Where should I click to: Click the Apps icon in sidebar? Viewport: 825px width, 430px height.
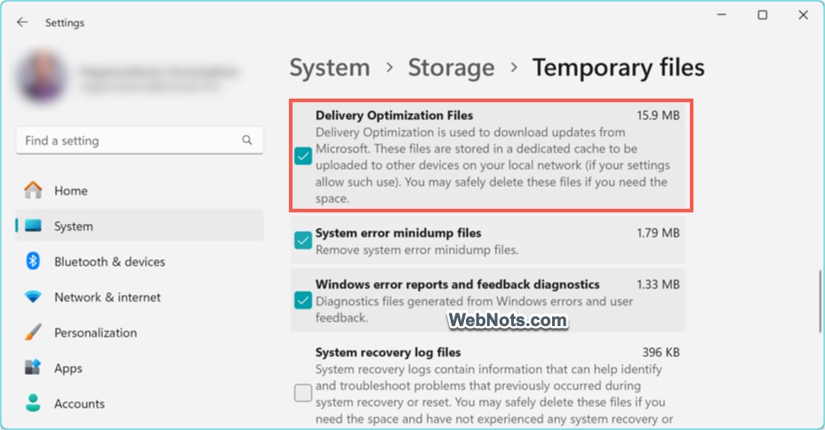click(x=33, y=368)
